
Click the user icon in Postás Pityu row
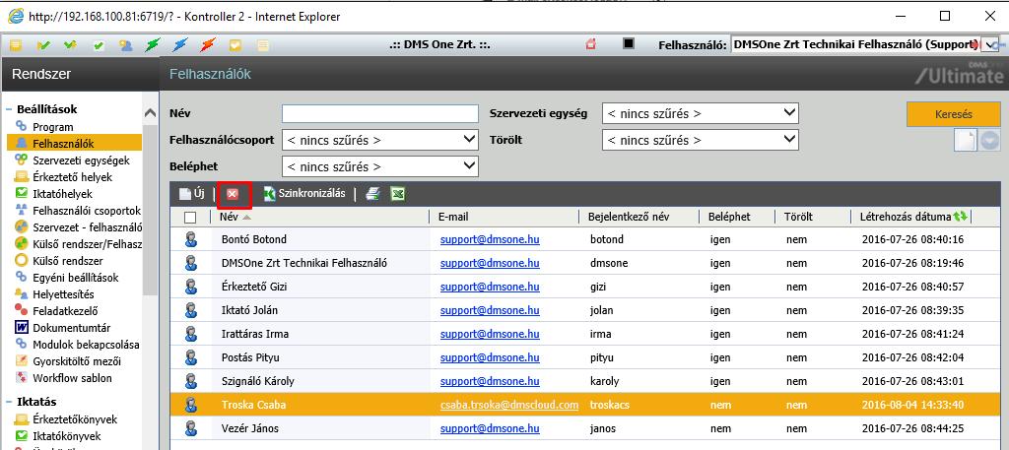190,357
